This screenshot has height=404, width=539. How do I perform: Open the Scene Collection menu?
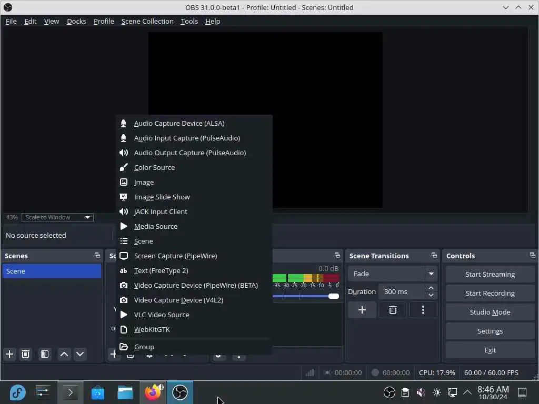(x=147, y=21)
